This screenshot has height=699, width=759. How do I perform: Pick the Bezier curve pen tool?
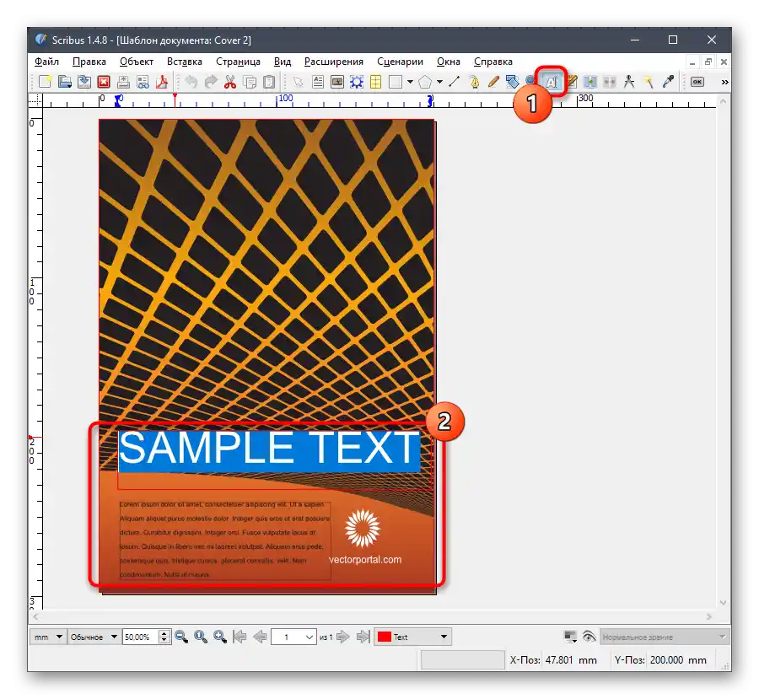(x=474, y=82)
